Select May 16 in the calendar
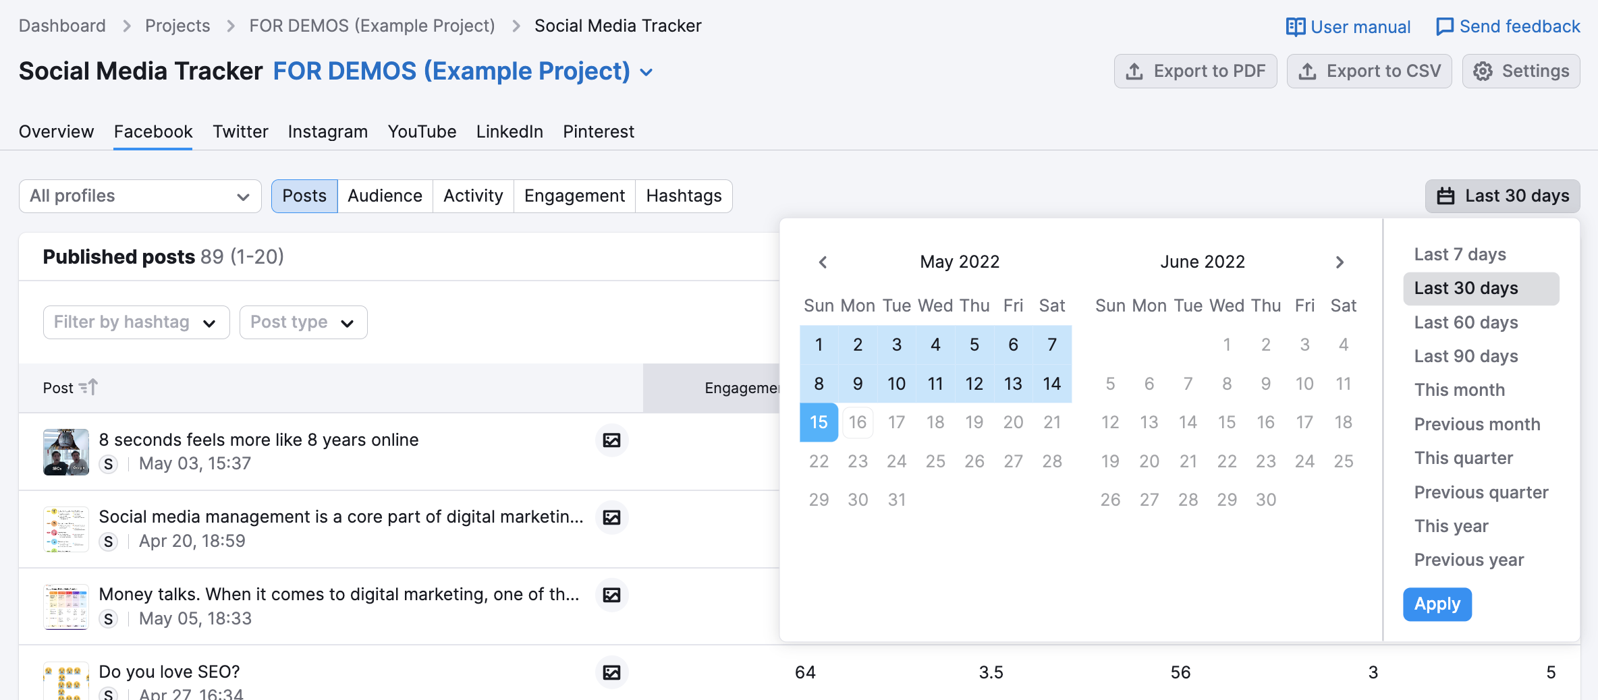 click(858, 423)
